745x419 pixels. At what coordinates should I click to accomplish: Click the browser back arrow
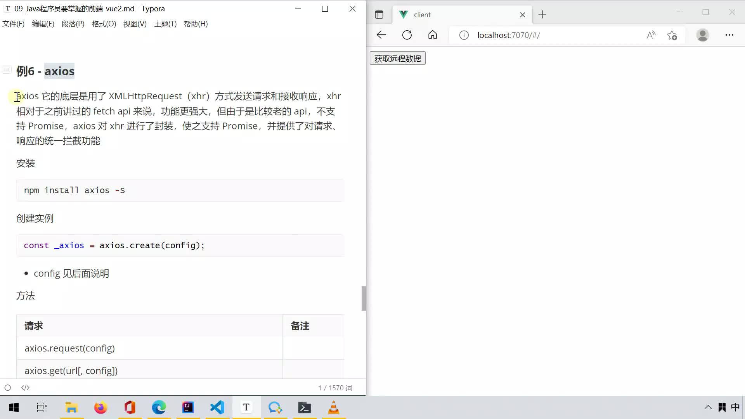point(381,35)
